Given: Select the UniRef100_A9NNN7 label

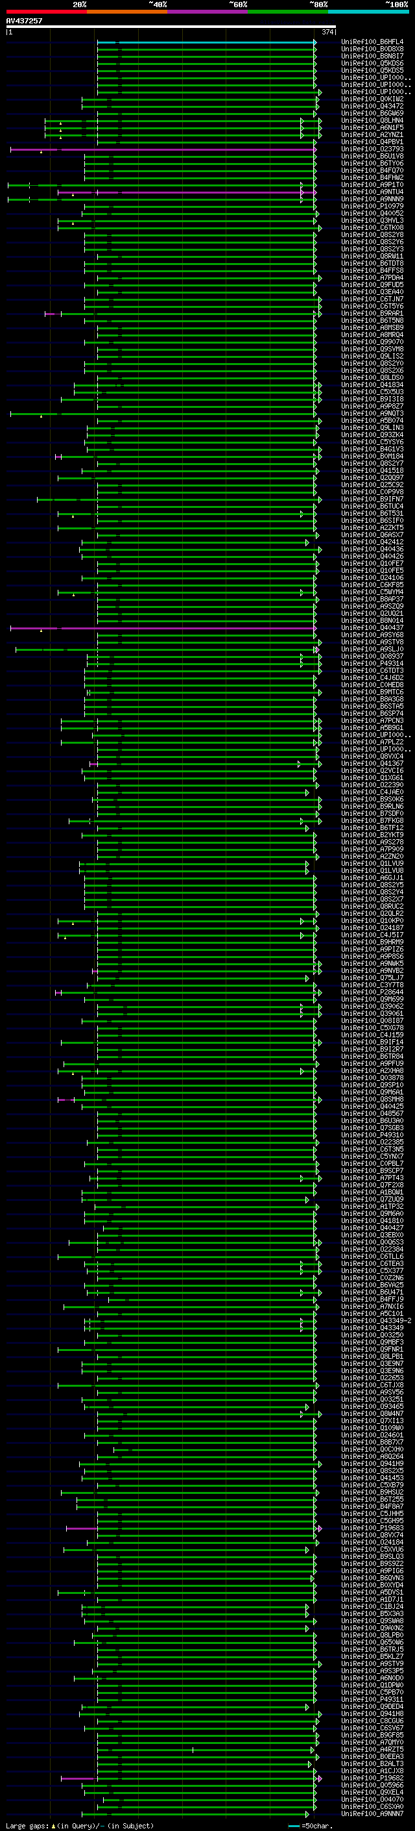Looking at the screenshot, I should (372, 1814).
